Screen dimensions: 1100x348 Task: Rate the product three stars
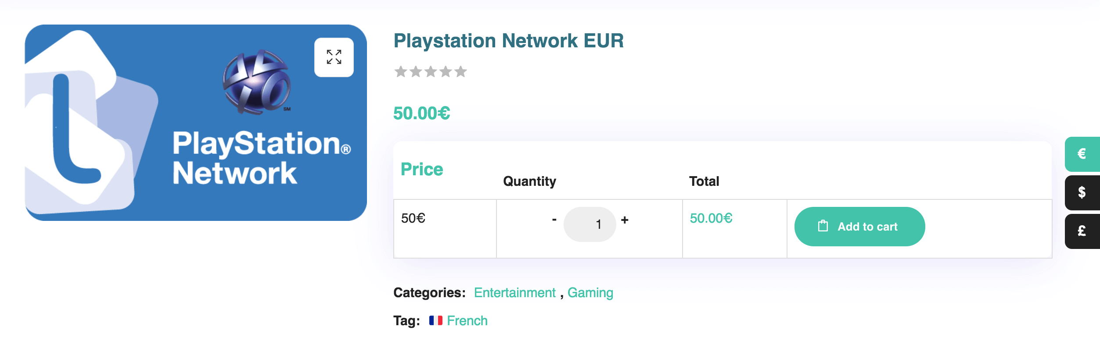coord(431,71)
